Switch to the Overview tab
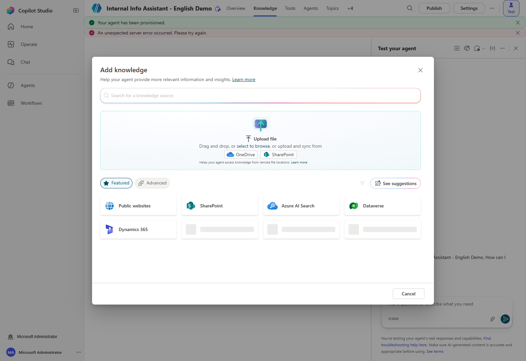The image size is (526, 361). [x=236, y=8]
